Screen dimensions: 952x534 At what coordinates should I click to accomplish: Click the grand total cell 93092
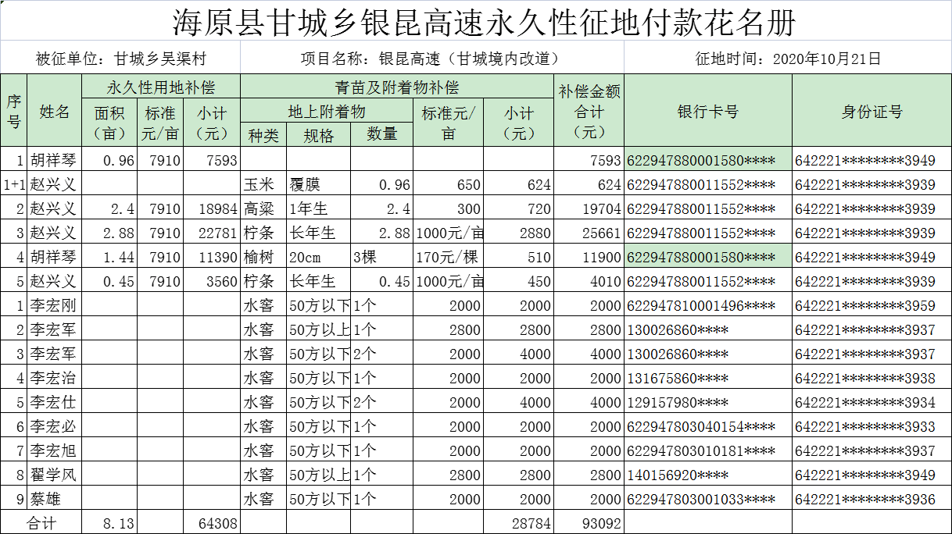pyautogui.click(x=589, y=523)
